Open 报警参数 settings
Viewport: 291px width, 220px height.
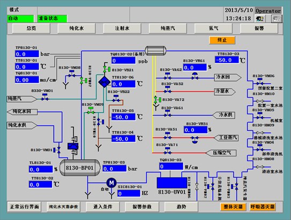point(142,207)
